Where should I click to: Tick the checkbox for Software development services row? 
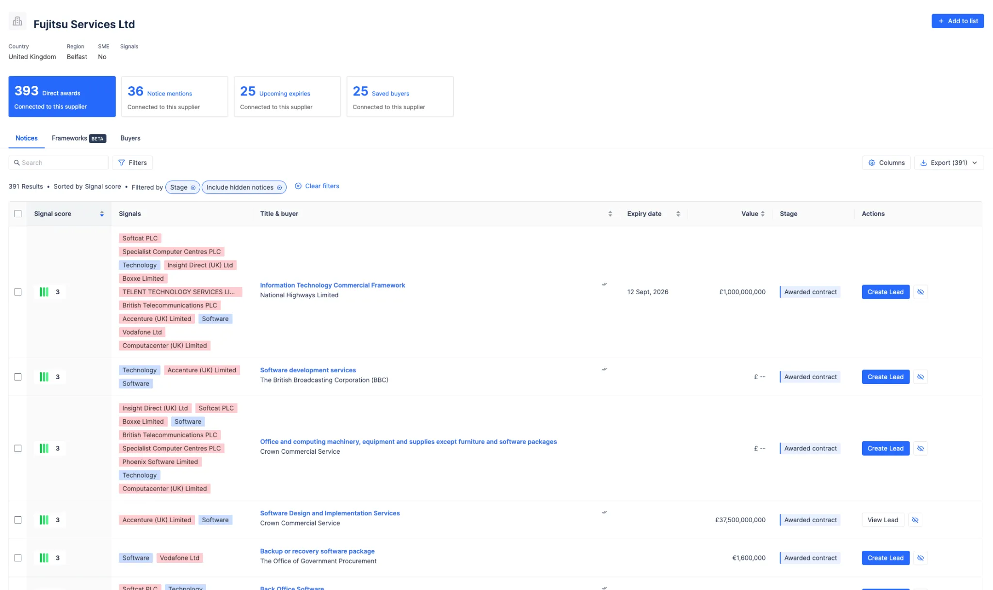tap(18, 377)
